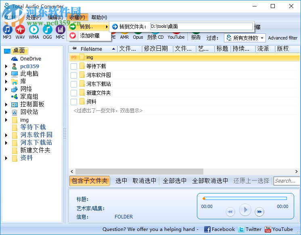Open the 报告 report tool
301x235 pixels.
tap(196, 37)
